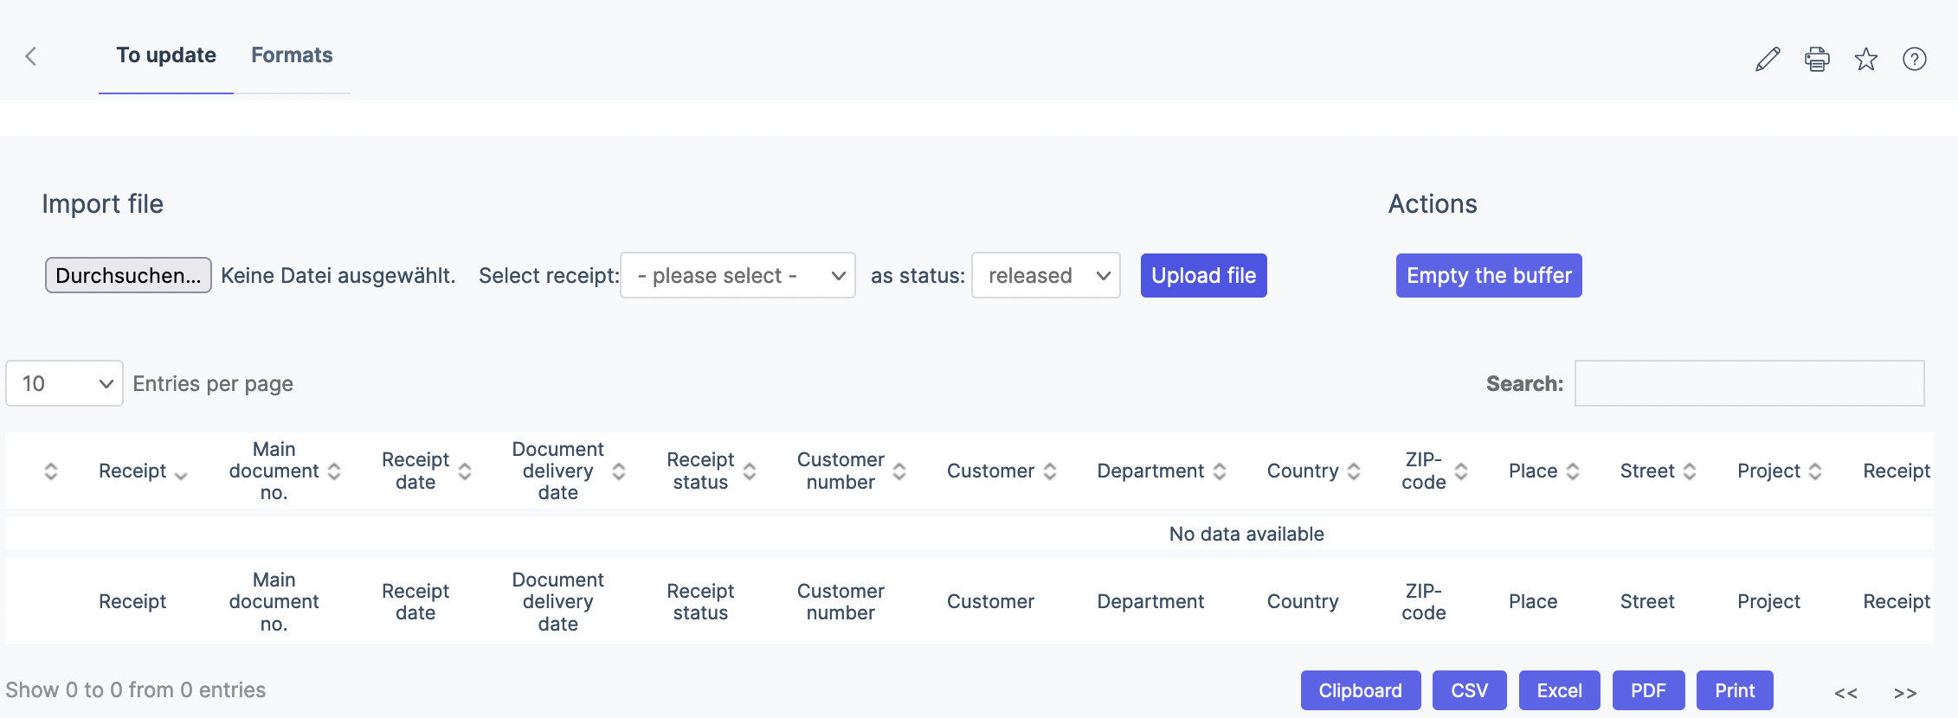
Task: Export table as PDF
Action: (x=1648, y=690)
